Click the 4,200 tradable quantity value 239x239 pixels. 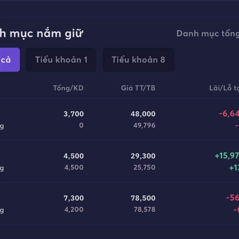[74, 210]
